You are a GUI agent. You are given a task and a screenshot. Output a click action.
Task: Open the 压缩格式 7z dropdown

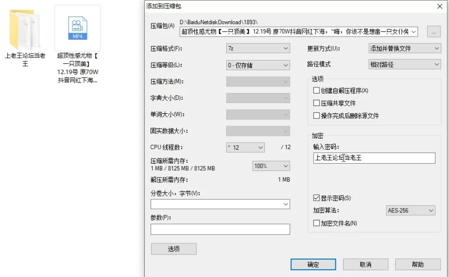click(x=258, y=48)
